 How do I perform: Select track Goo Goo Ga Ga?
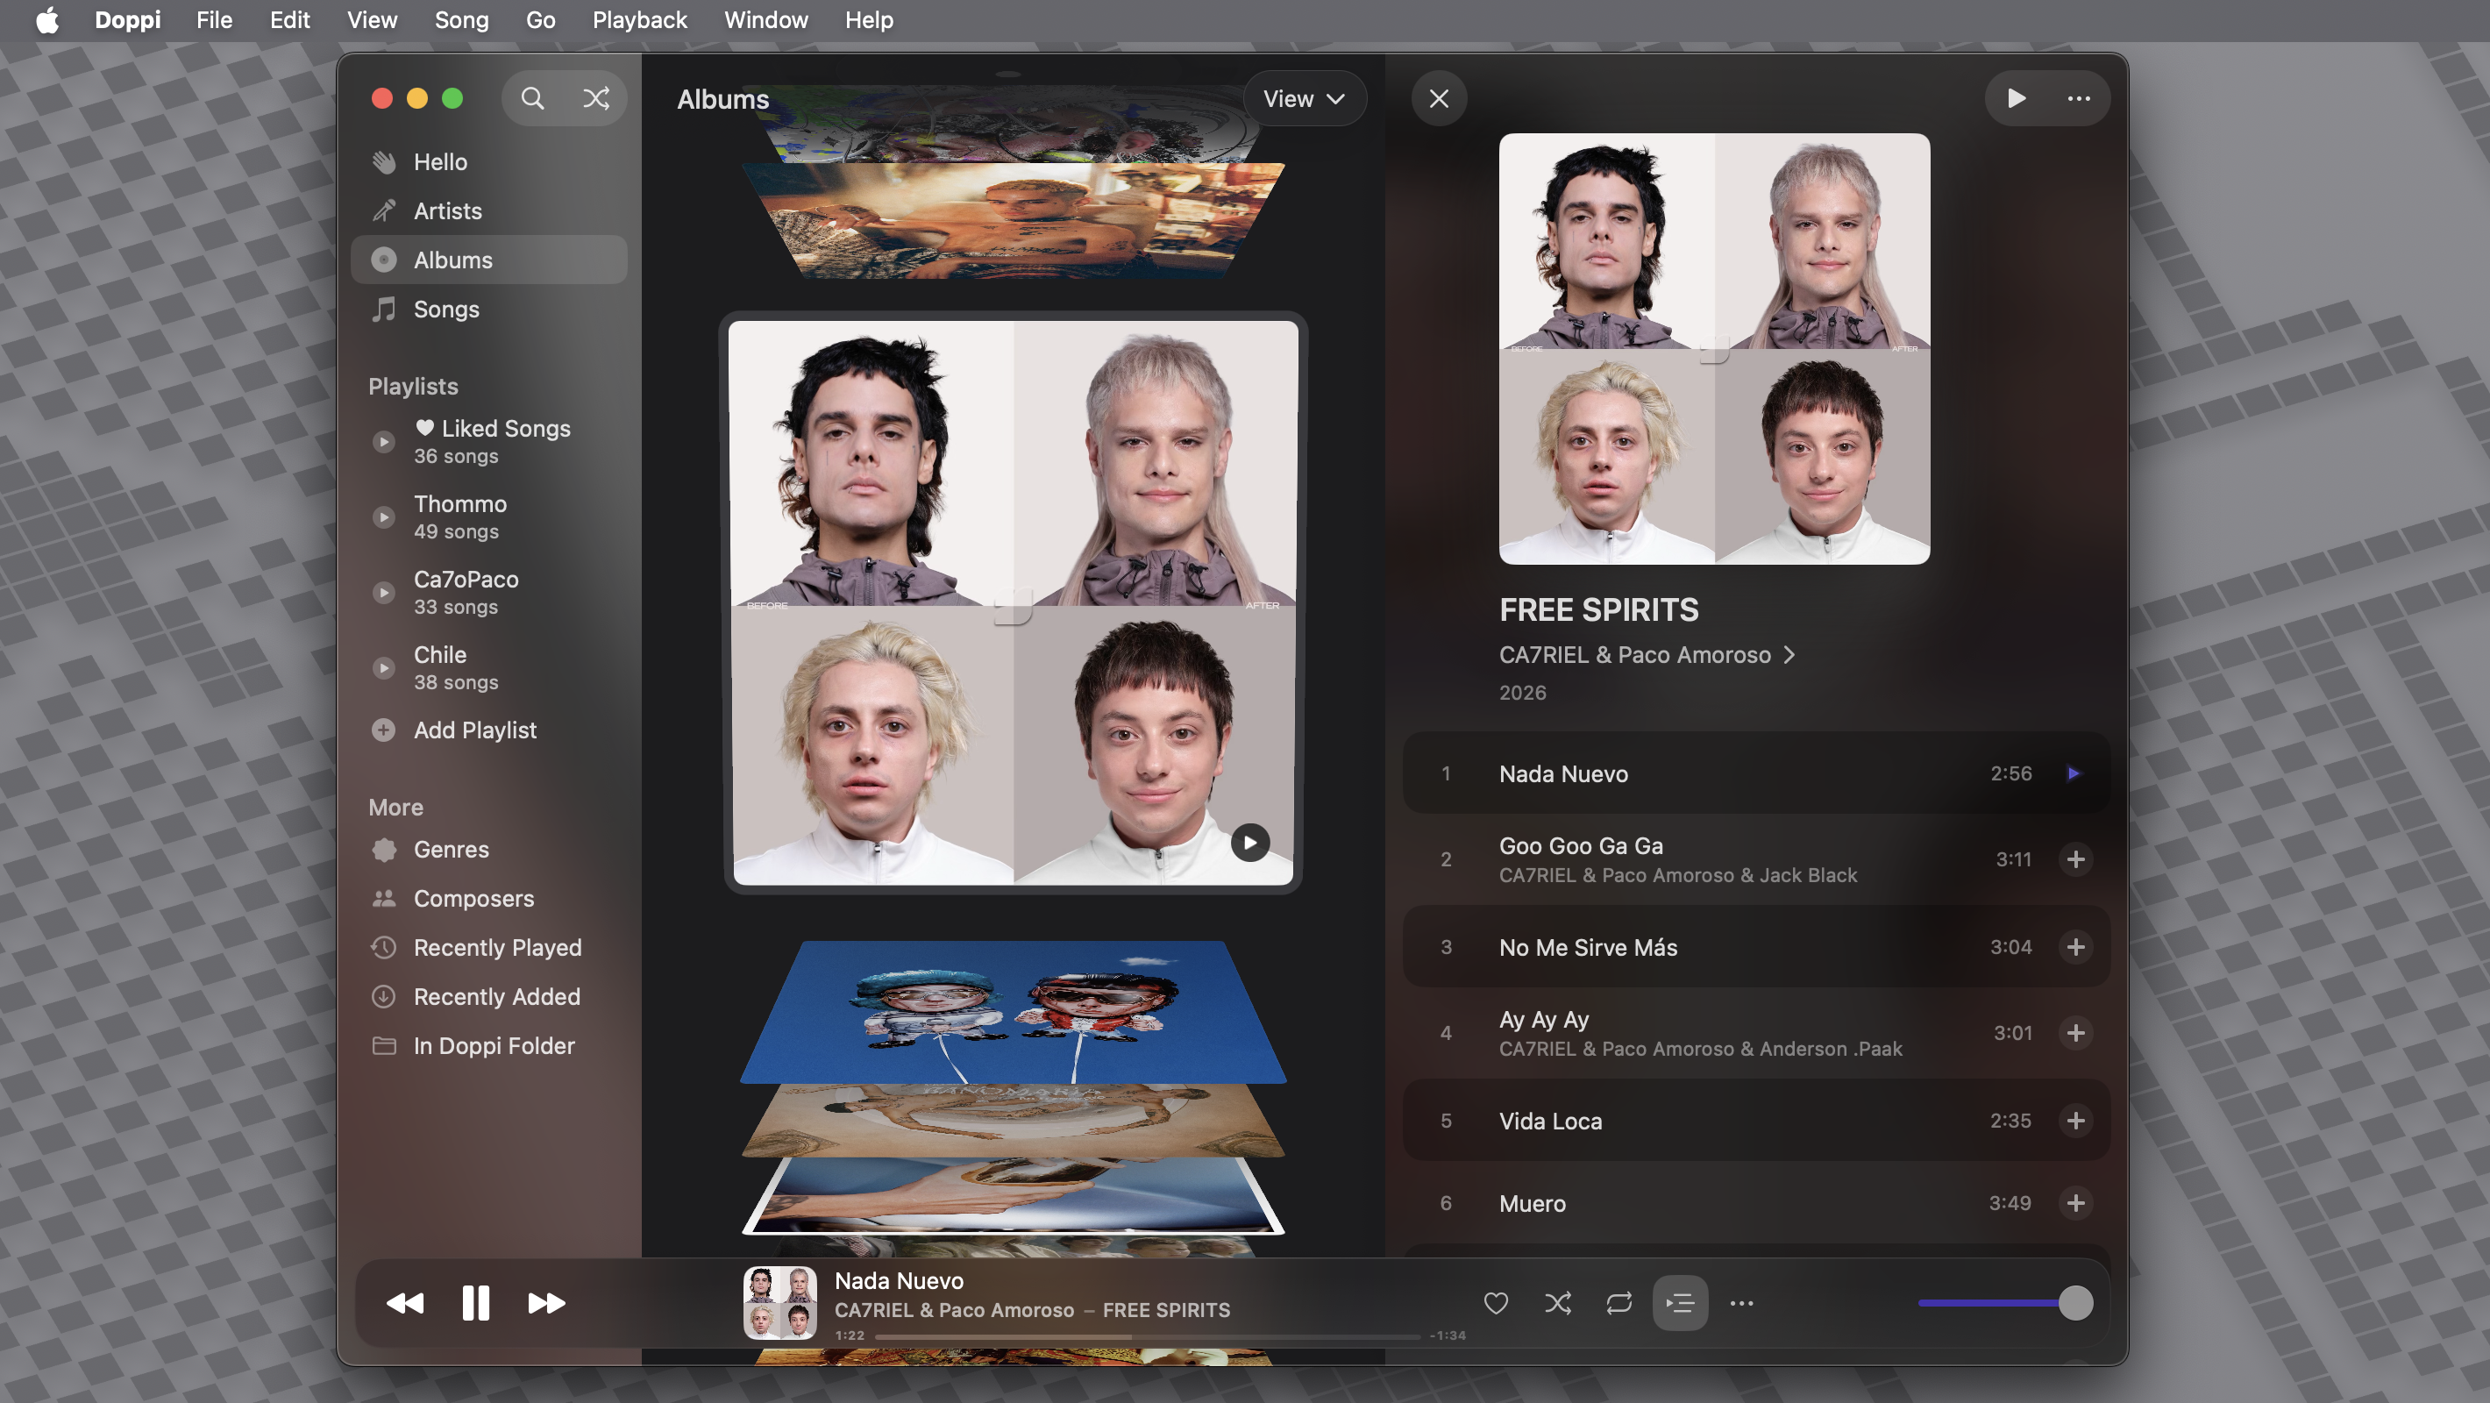coord(1756,859)
